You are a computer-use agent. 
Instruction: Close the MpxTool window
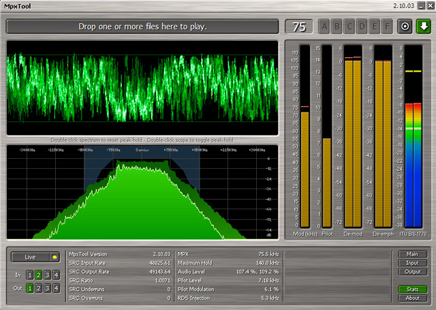pos(430,6)
